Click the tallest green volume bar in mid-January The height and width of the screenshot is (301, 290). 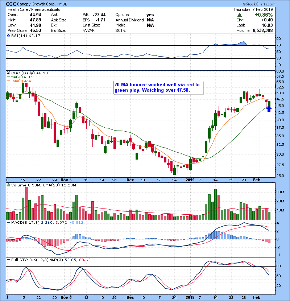[x=215, y=205]
